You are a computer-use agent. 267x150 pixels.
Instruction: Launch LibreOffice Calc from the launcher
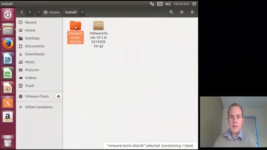coord(8,73)
